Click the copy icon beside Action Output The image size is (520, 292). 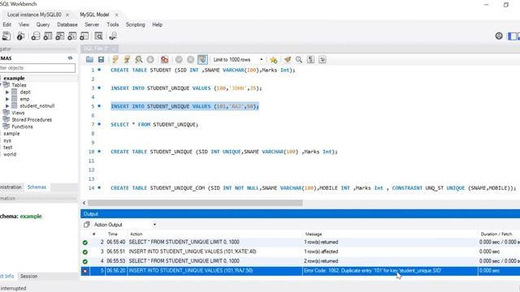click(x=87, y=225)
